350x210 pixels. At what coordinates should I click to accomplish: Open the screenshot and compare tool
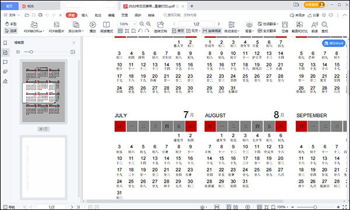[300, 27]
